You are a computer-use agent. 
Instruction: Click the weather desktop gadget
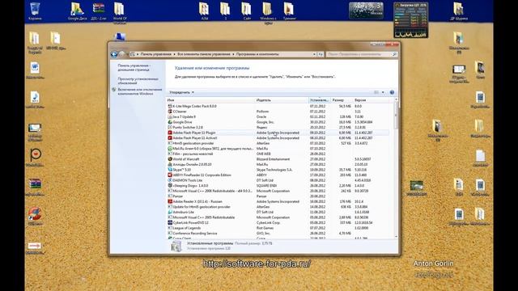tap(366, 11)
